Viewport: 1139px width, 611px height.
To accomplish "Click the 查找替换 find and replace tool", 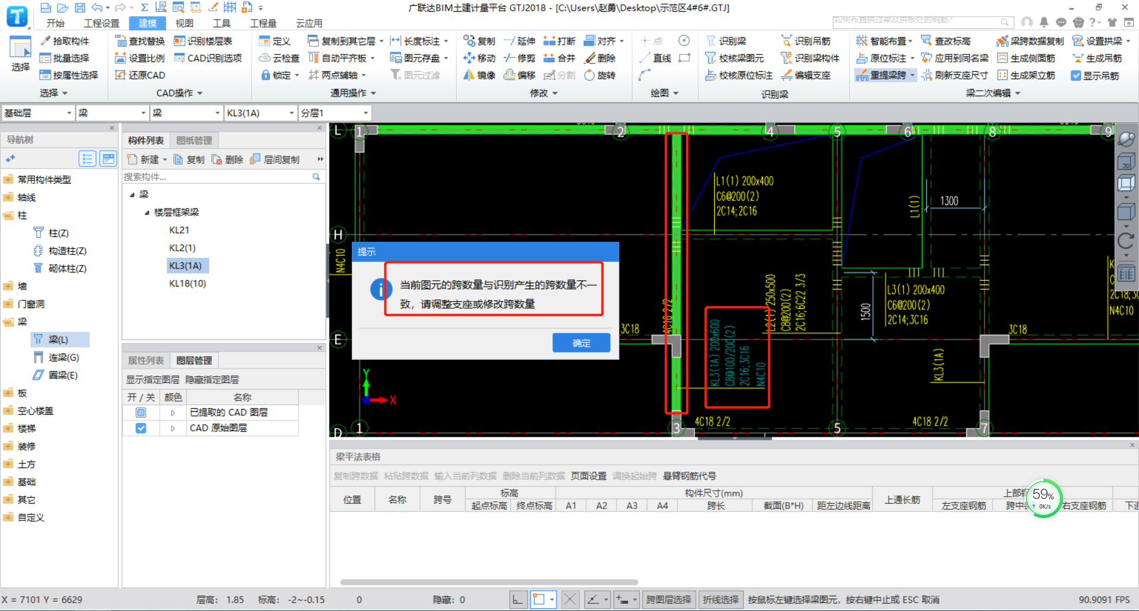I will (x=140, y=41).
